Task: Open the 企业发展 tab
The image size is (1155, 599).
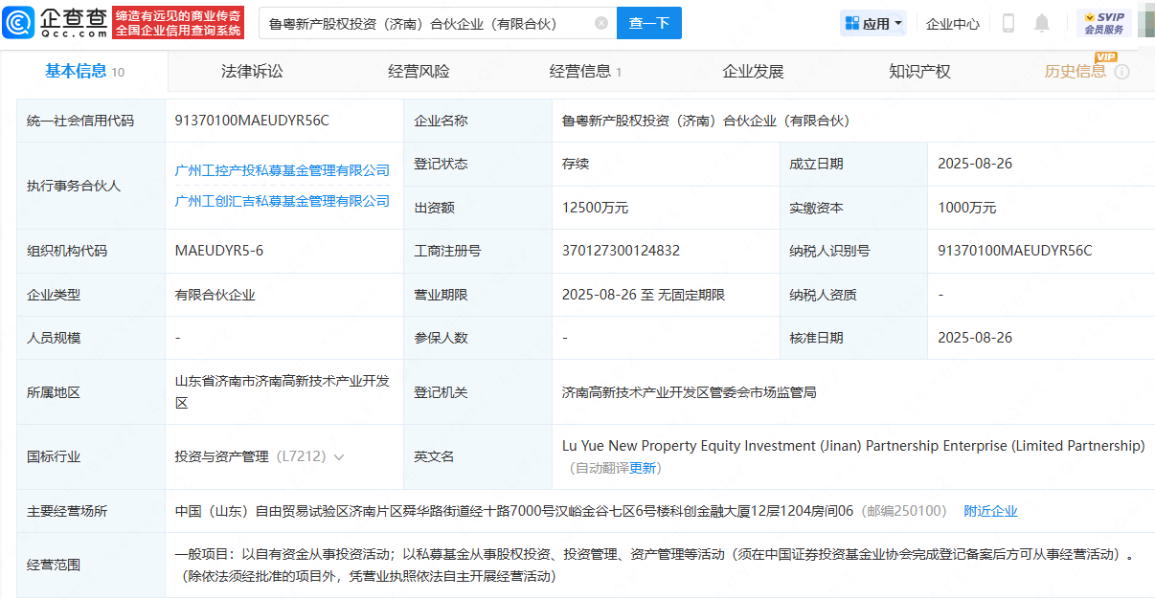Action: (x=753, y=72)
